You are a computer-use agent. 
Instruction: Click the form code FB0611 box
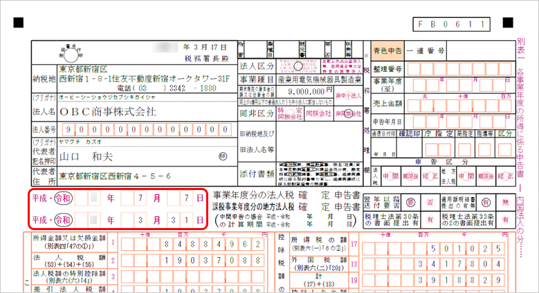[451, 24]
